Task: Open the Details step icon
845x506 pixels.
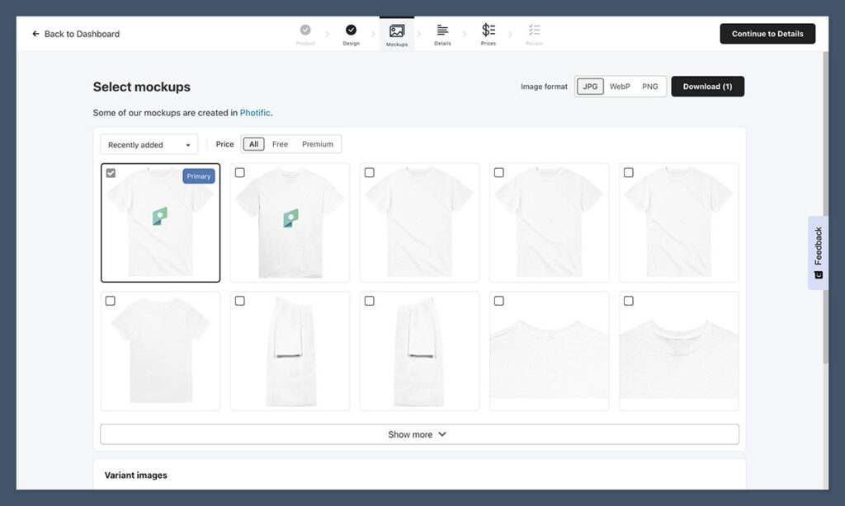Action: 442,30
